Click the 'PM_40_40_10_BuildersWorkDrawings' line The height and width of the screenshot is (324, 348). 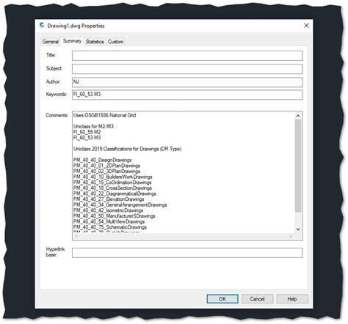tap(112, 177)
